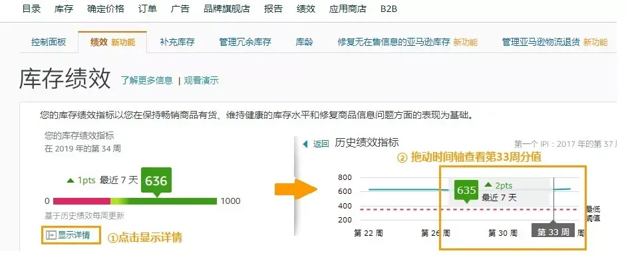Screen dimensions: 626x257
Task: Switch to the 补充库存 tab
Action: pyautogui.click(x=177, y=42)
